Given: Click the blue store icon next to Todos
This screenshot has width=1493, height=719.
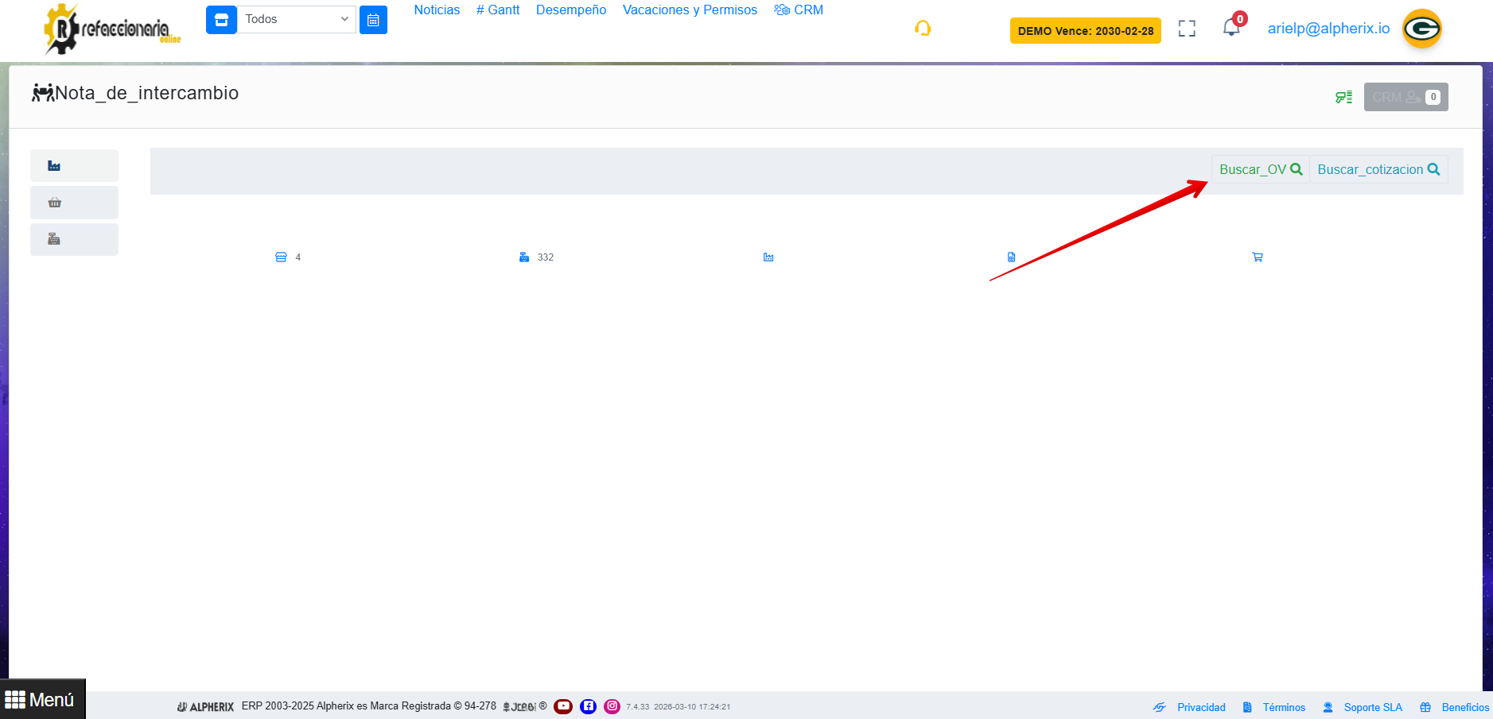Looking at the screenshot, I should click(x=221, y=20).
